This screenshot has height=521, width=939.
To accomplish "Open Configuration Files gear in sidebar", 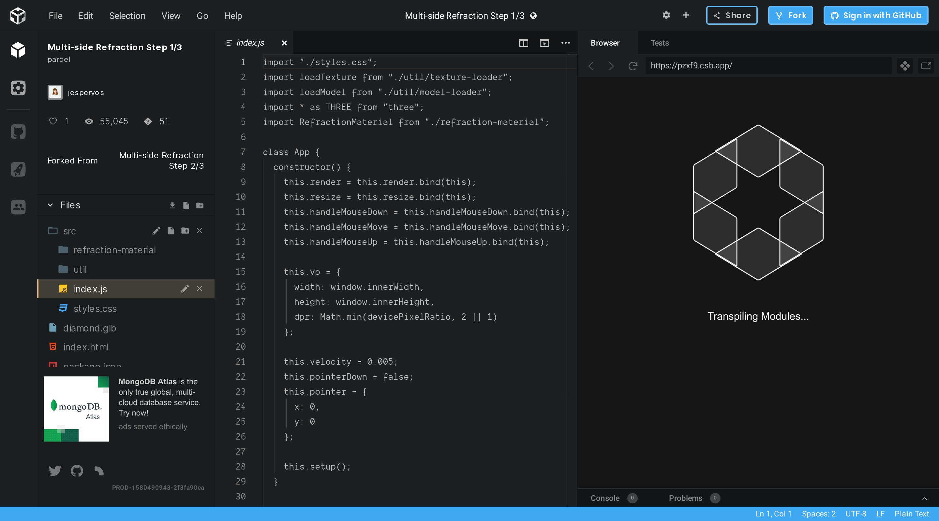I will pos(18,88).
